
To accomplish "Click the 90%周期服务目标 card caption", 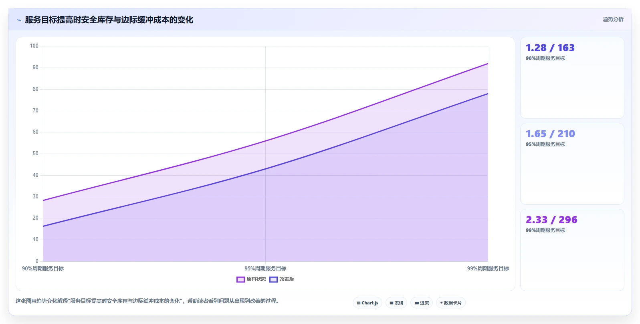I will pos(545,58).
